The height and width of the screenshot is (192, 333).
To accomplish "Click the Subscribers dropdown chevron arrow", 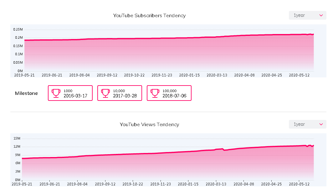I will pos(321,15).
